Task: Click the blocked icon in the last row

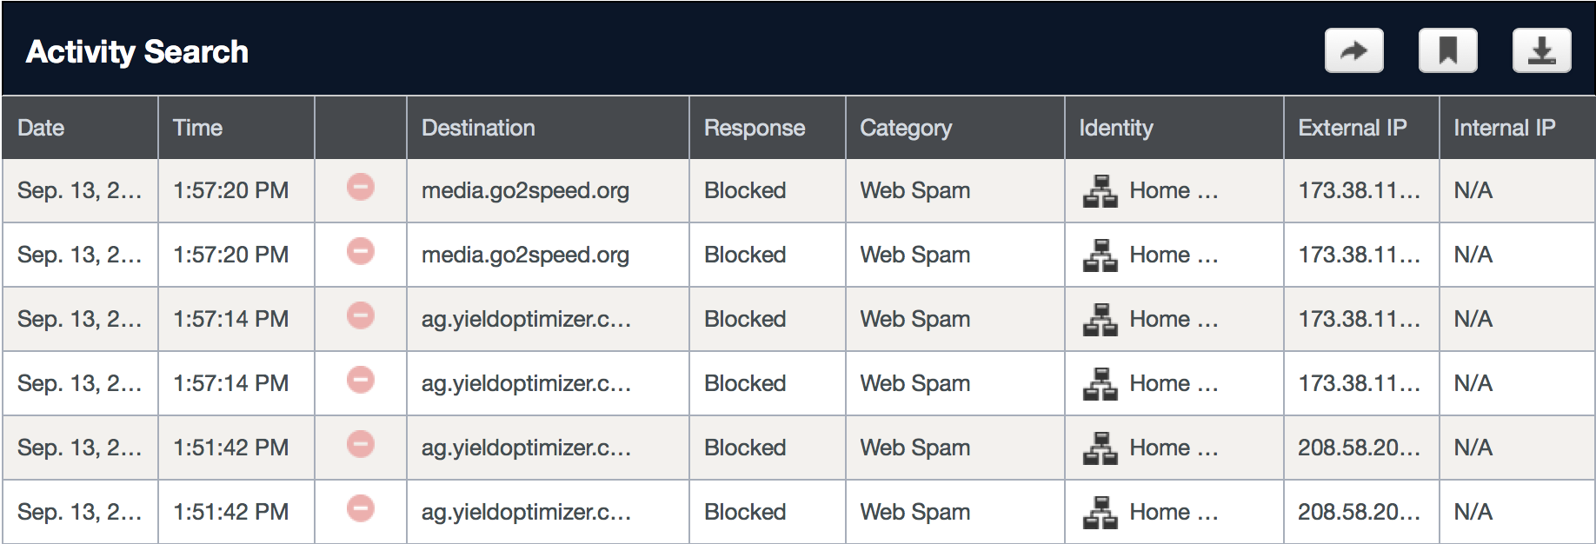Action: point(361,508)
